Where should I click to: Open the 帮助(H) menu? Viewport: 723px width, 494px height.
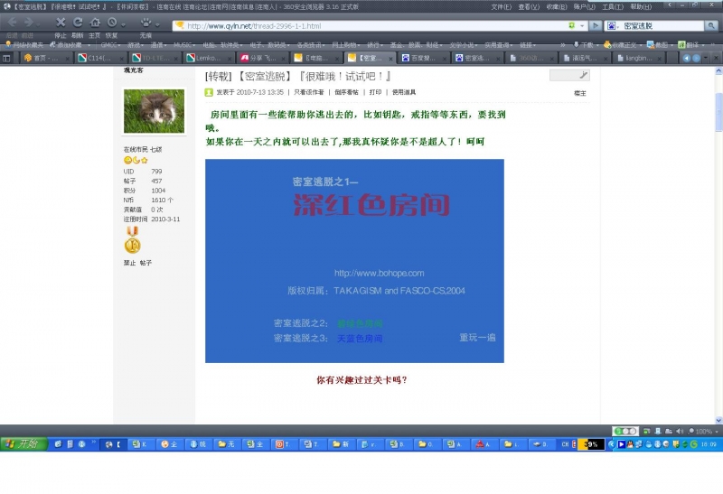tap(641, 6)
